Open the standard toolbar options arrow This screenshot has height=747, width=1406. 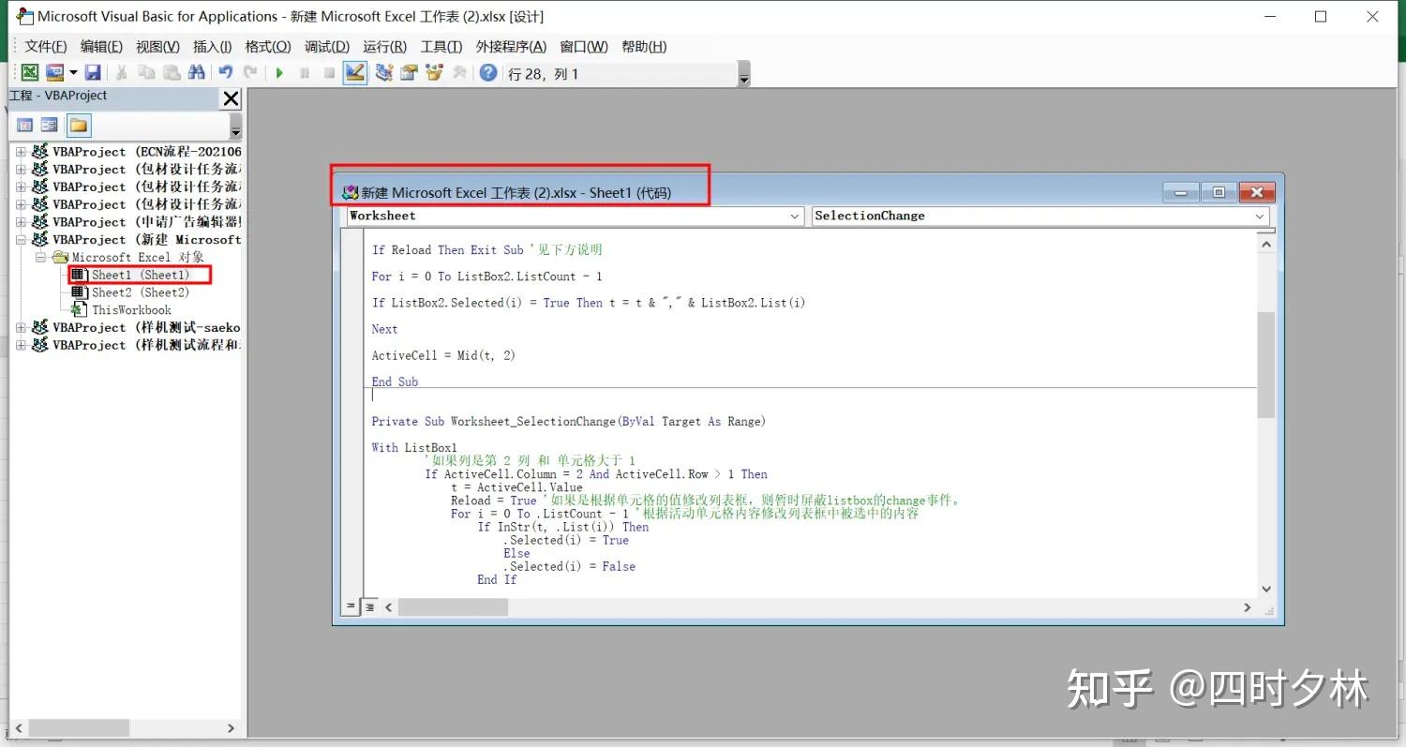pyautogui.click(x=744, y=75)
